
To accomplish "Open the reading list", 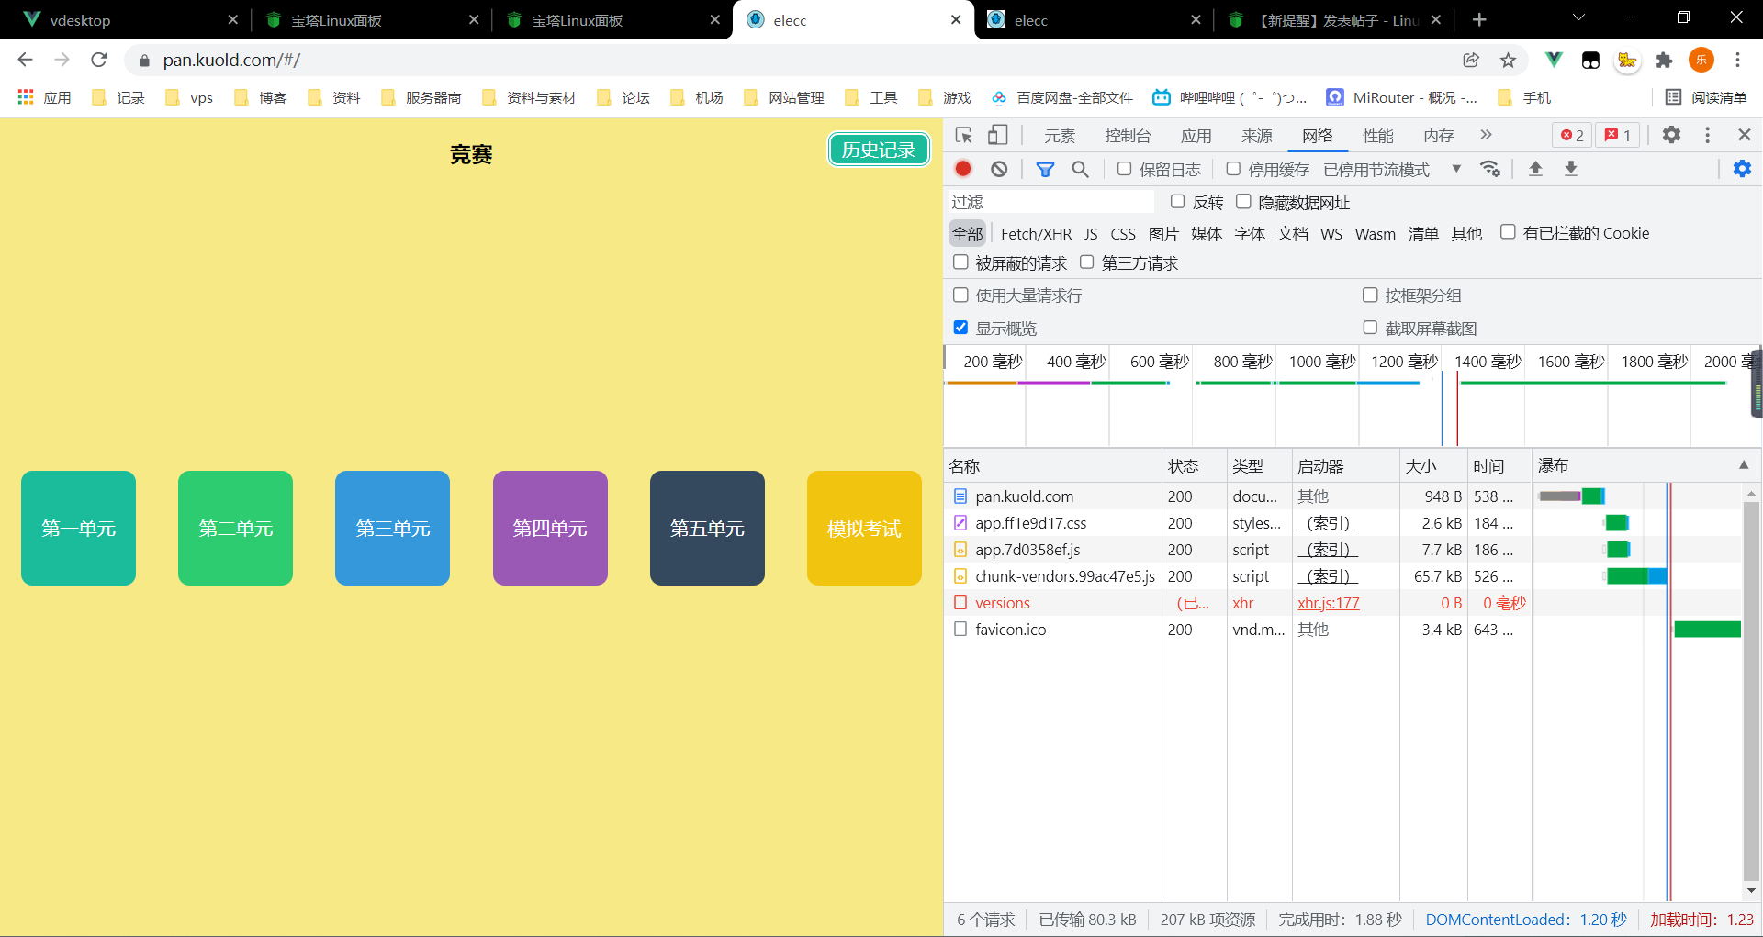I will click(1706, 97).
